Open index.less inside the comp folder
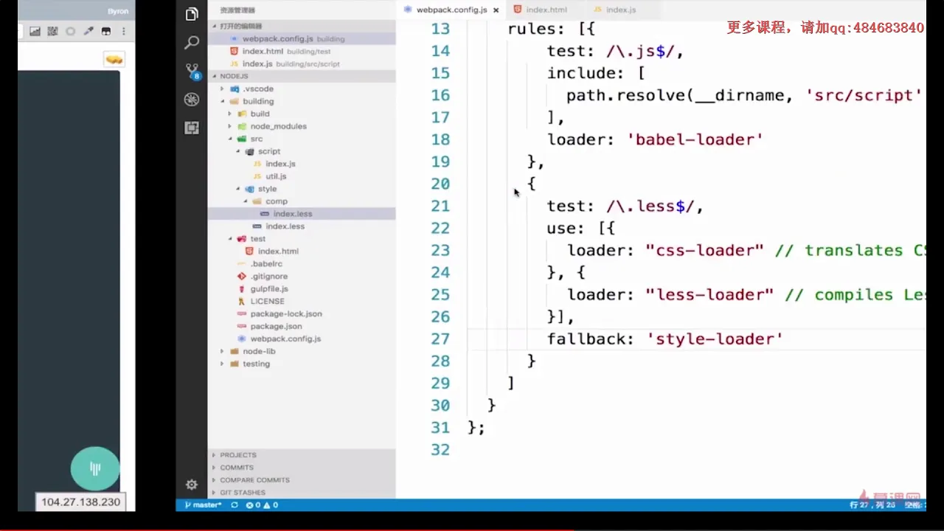The width and height of the screenshot is (944, 531). (x=302, y=213)
